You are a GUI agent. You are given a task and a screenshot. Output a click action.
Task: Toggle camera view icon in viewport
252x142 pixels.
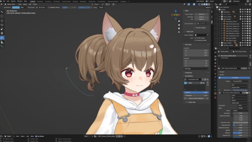(179, 28)
